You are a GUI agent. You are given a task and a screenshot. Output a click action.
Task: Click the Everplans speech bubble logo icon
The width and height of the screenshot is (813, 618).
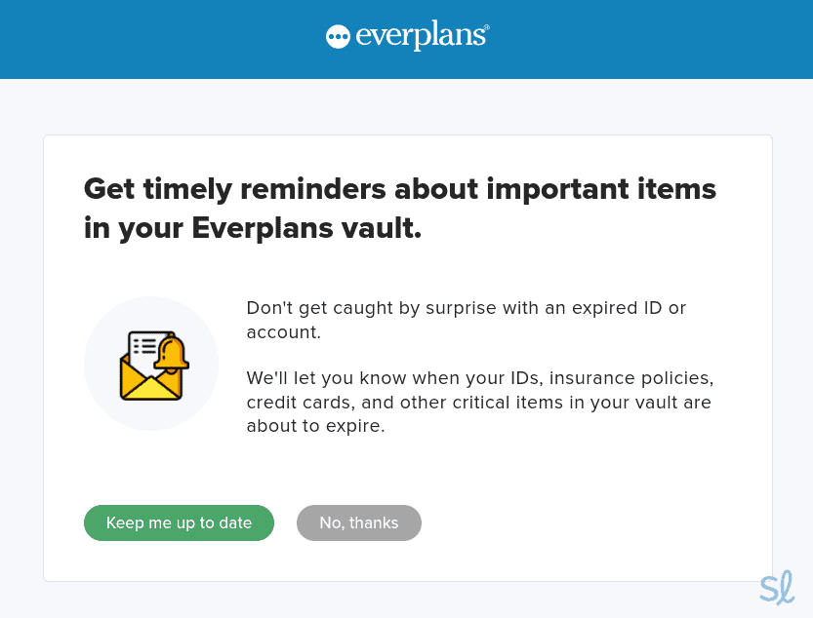338,37
